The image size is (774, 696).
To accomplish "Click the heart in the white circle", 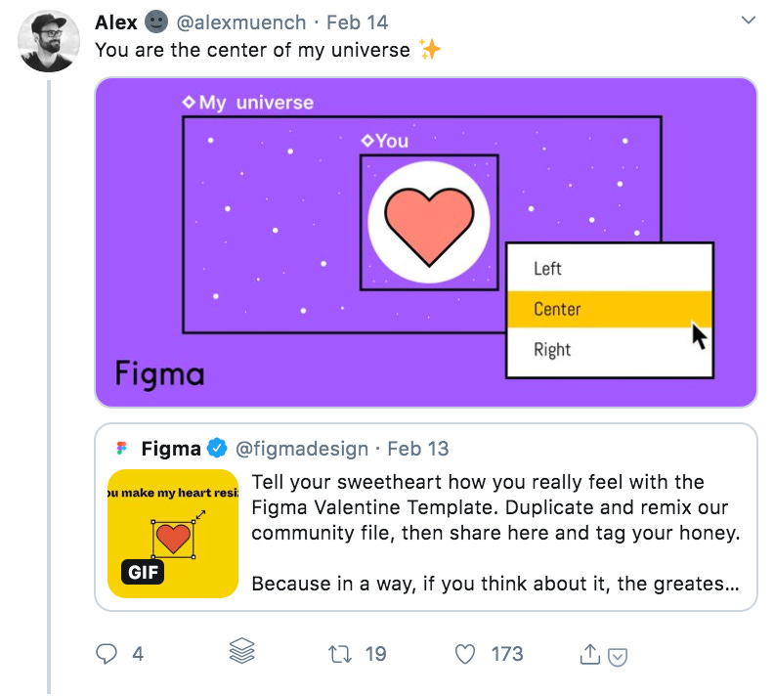I will click(429, 223).
